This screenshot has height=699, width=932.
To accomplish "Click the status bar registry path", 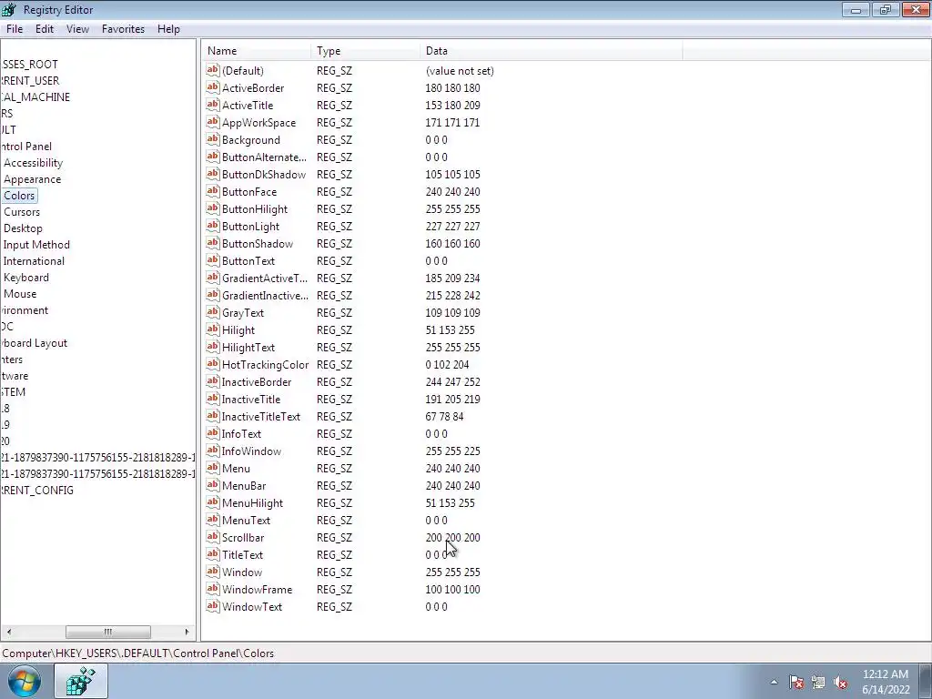I will (138, 653).
